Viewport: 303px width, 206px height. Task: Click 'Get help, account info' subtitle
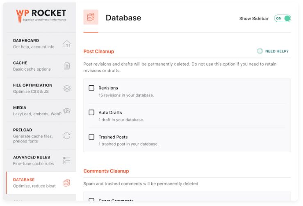click(x=34, y=47)
